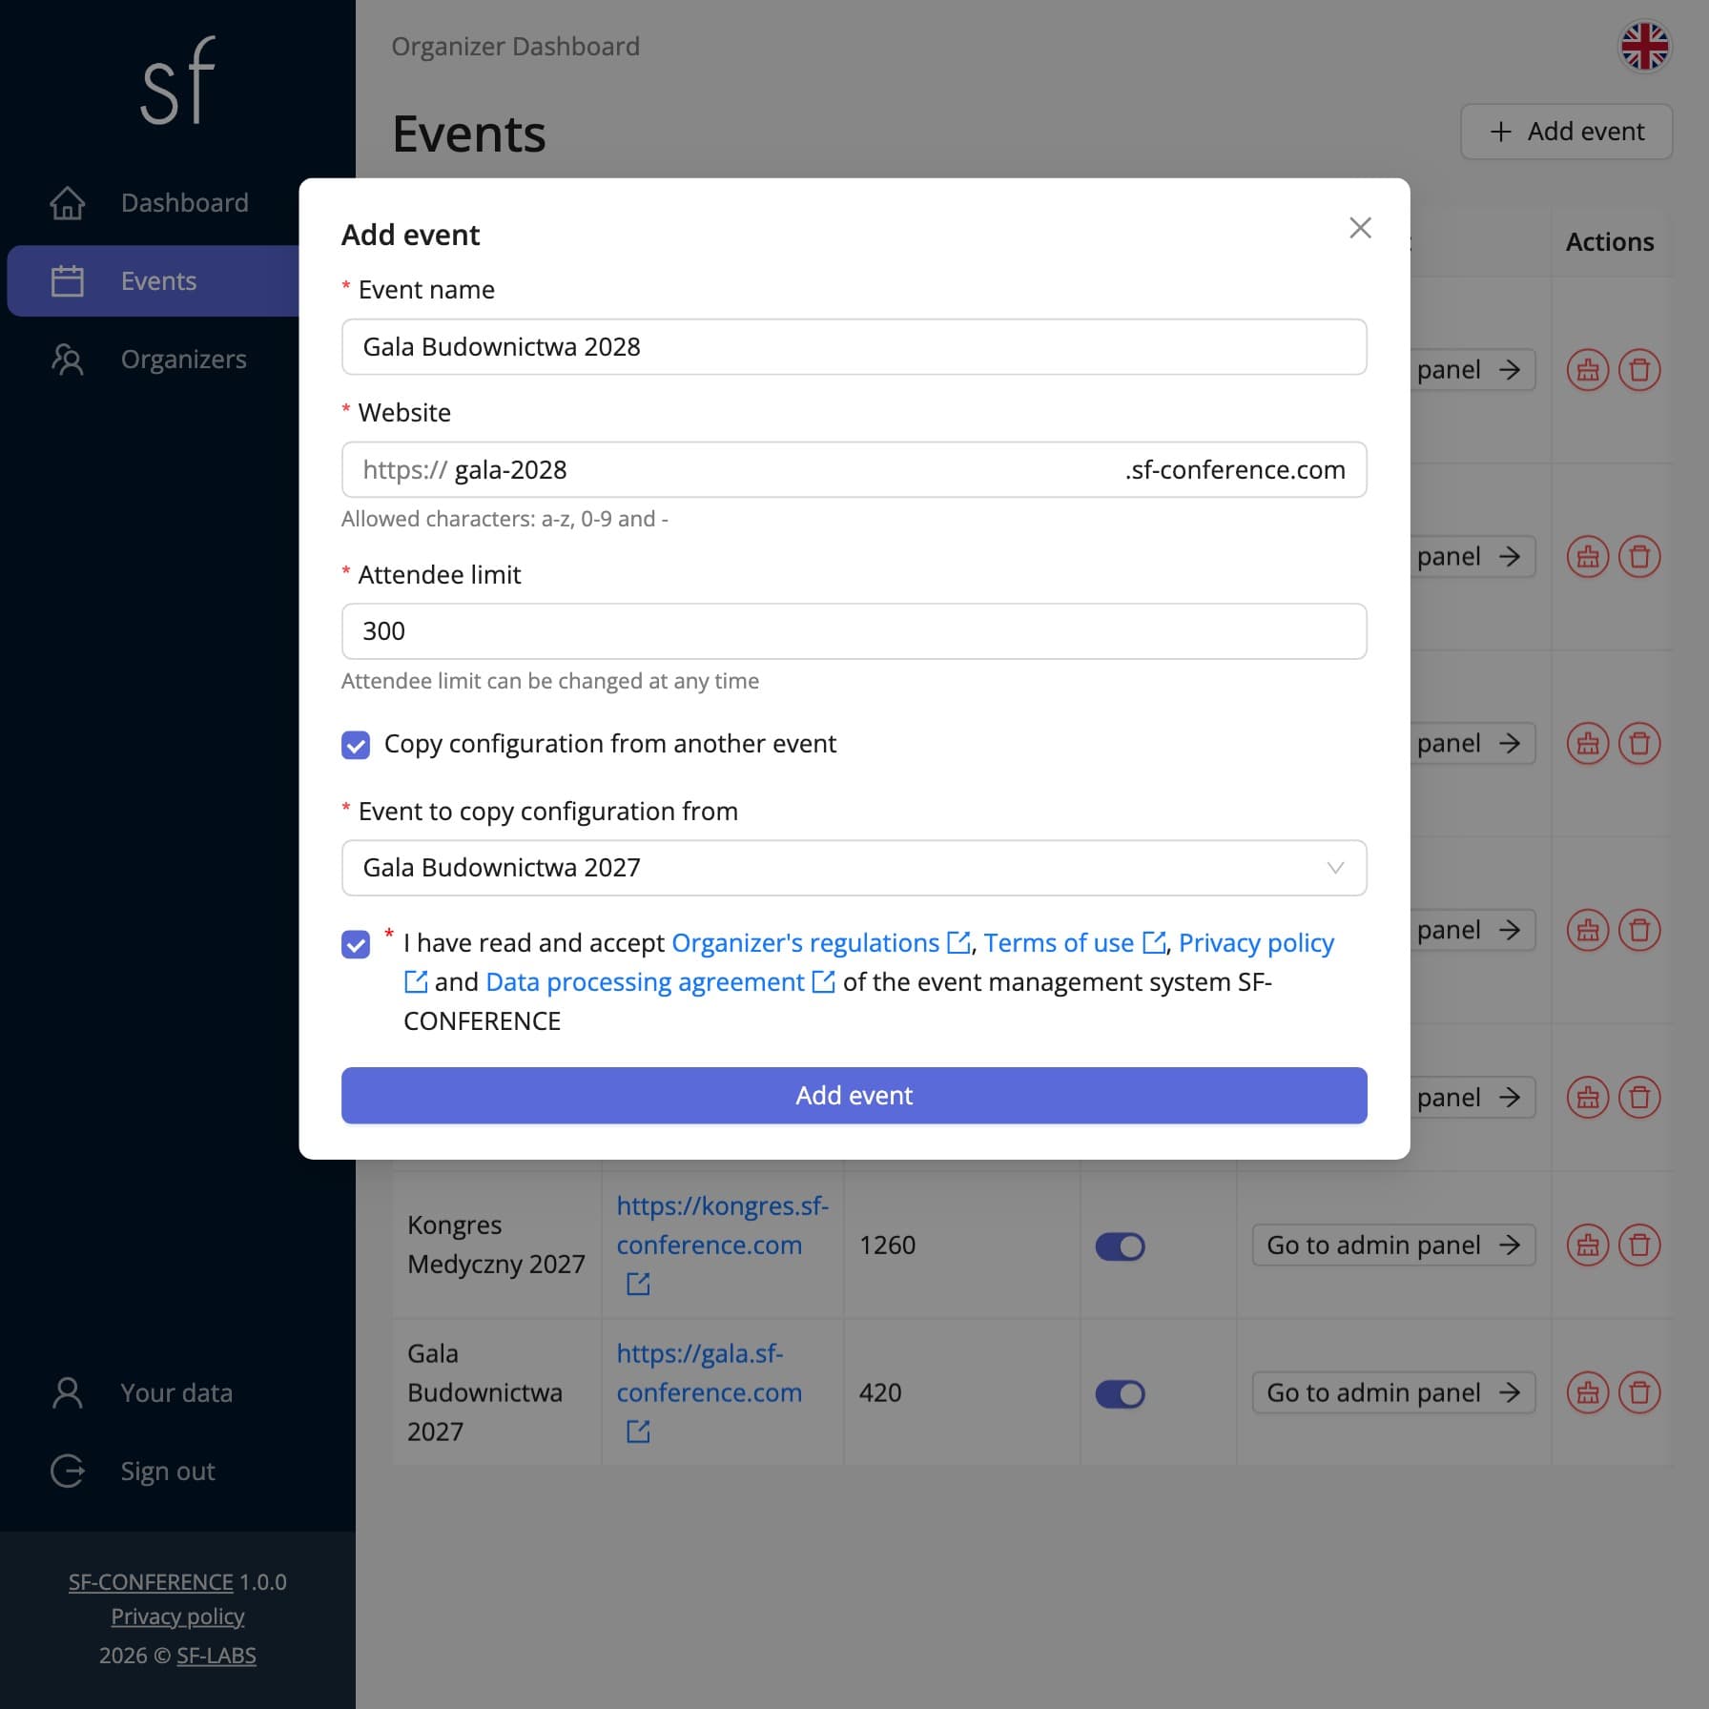Image resolution: width=1709 pixels, height=1709 pixels.
Task: Go to admin panel for Gala Budownictwa 2027
Action: tap(1393, 1393)
